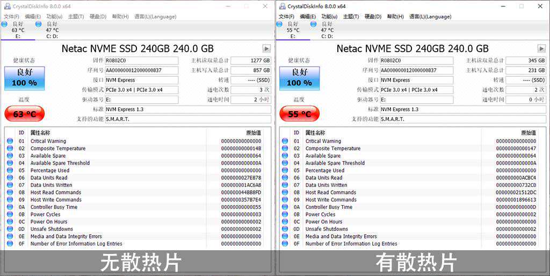
Task: Select the 55 °C E: disk status icon
Action: (x=279, y=25)
